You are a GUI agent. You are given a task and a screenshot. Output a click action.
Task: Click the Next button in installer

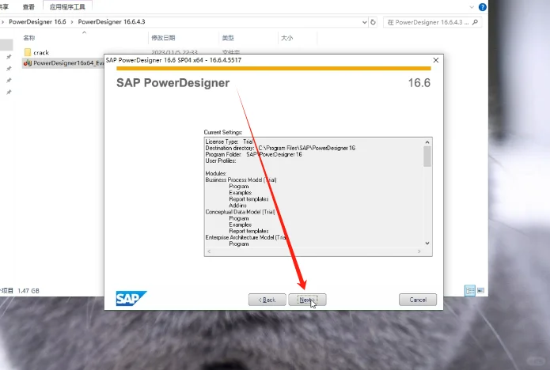click(307, 300)
